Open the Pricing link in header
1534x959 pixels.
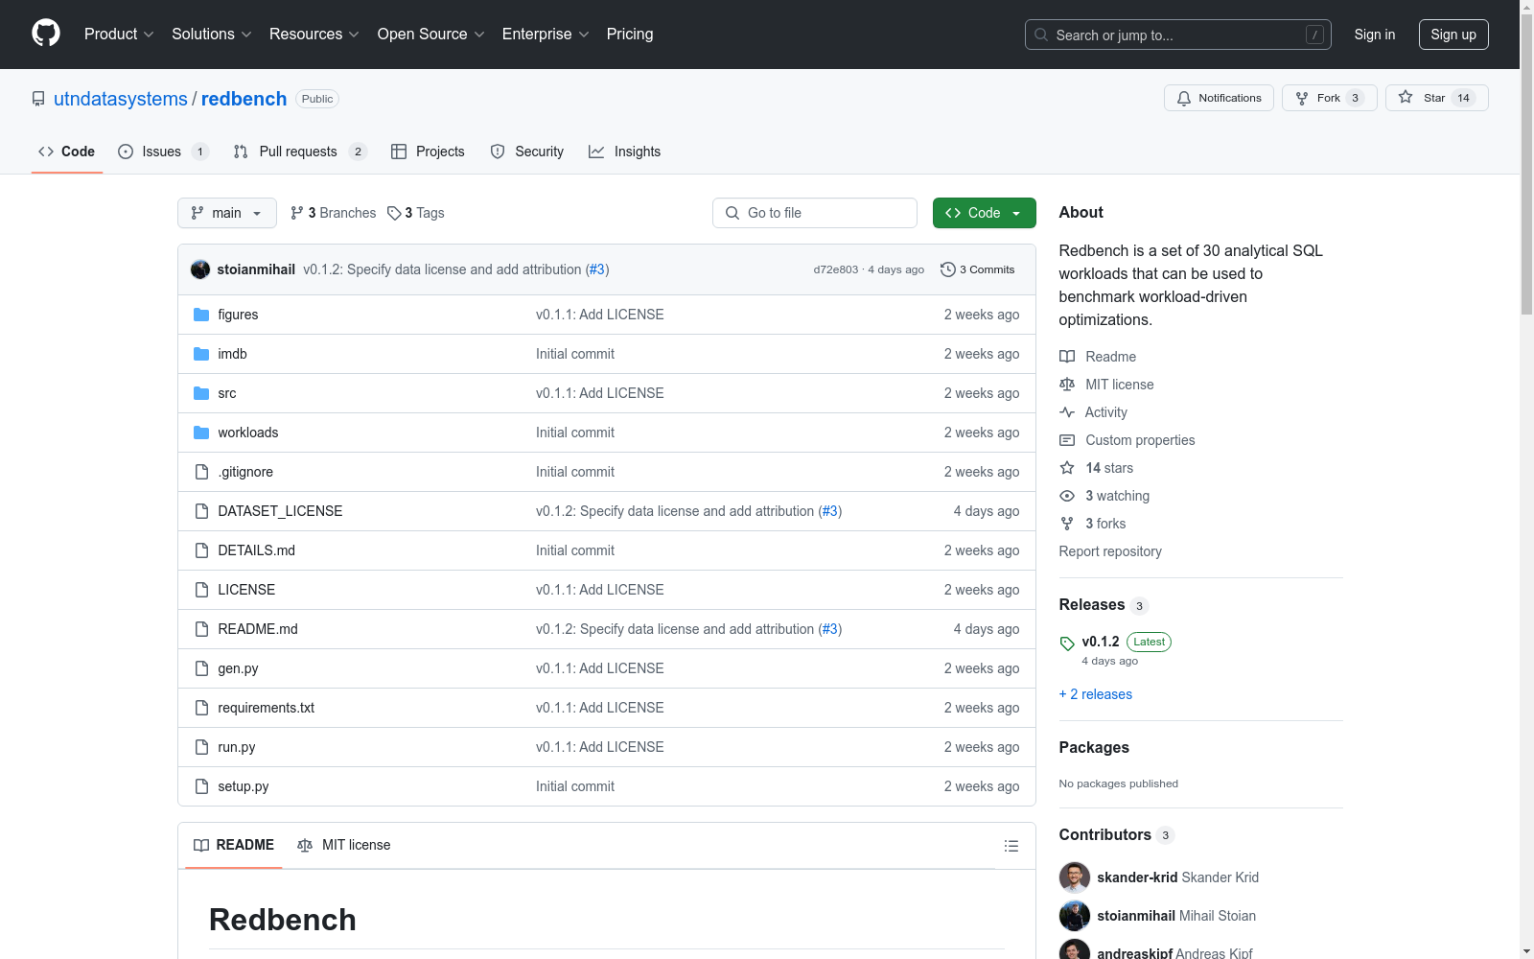630,34
